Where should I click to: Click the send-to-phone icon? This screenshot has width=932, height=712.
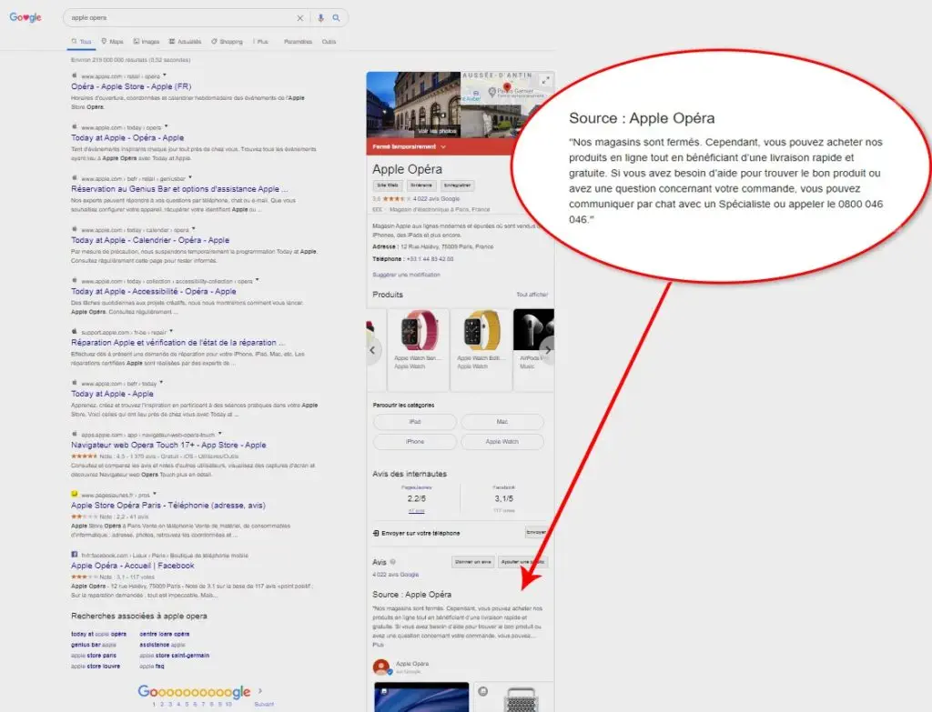[376, 533]
